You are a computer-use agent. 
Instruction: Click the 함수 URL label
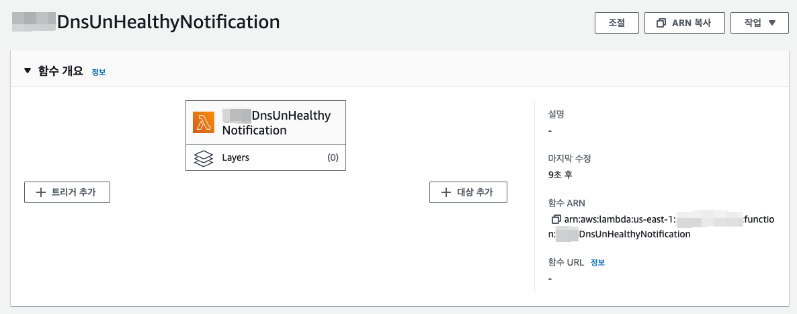click(566, 262)
